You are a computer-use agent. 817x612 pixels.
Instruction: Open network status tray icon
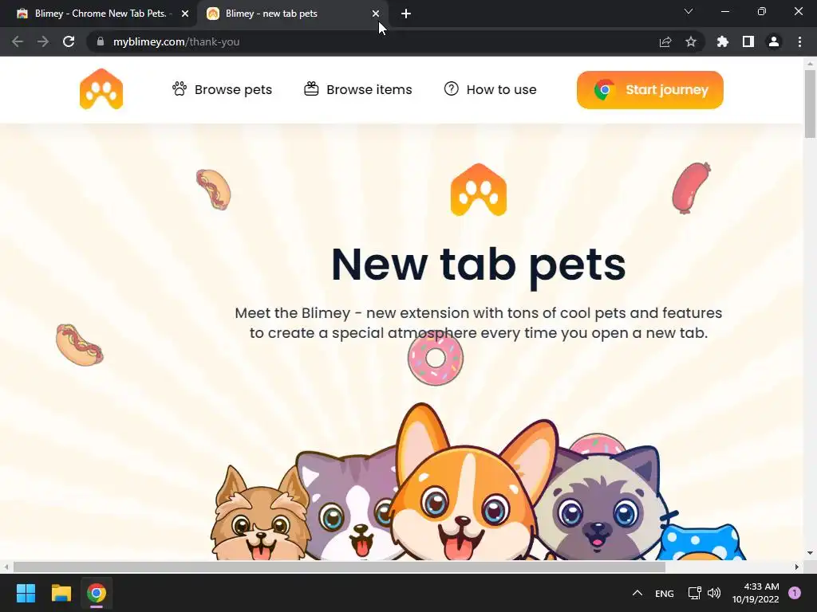694,593
